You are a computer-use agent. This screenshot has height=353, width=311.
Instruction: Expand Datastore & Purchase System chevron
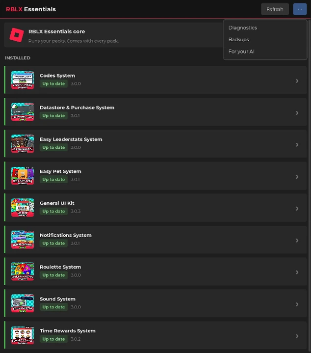point(297,113)
